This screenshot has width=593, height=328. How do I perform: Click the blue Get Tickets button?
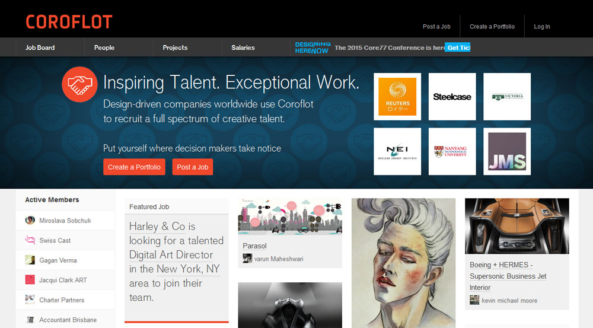coord(458,47)
